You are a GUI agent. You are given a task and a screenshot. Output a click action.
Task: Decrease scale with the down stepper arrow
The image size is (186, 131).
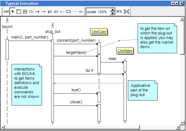[112, 13]
